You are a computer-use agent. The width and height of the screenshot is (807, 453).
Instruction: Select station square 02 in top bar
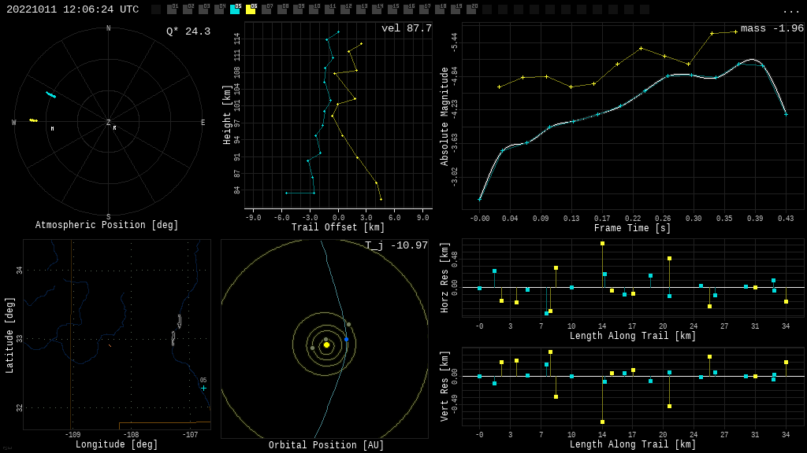[188, 9]
